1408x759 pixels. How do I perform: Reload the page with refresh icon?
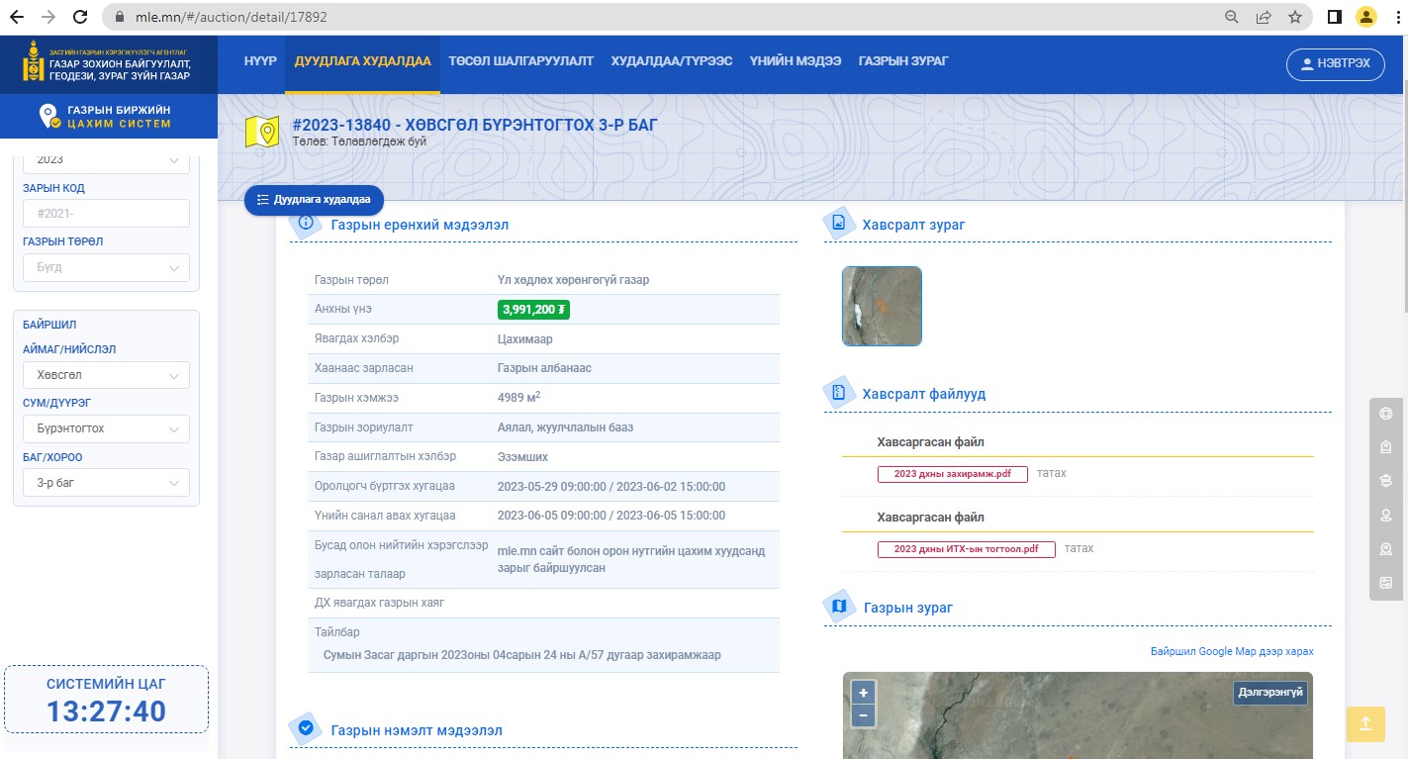(x=82, y=17)
